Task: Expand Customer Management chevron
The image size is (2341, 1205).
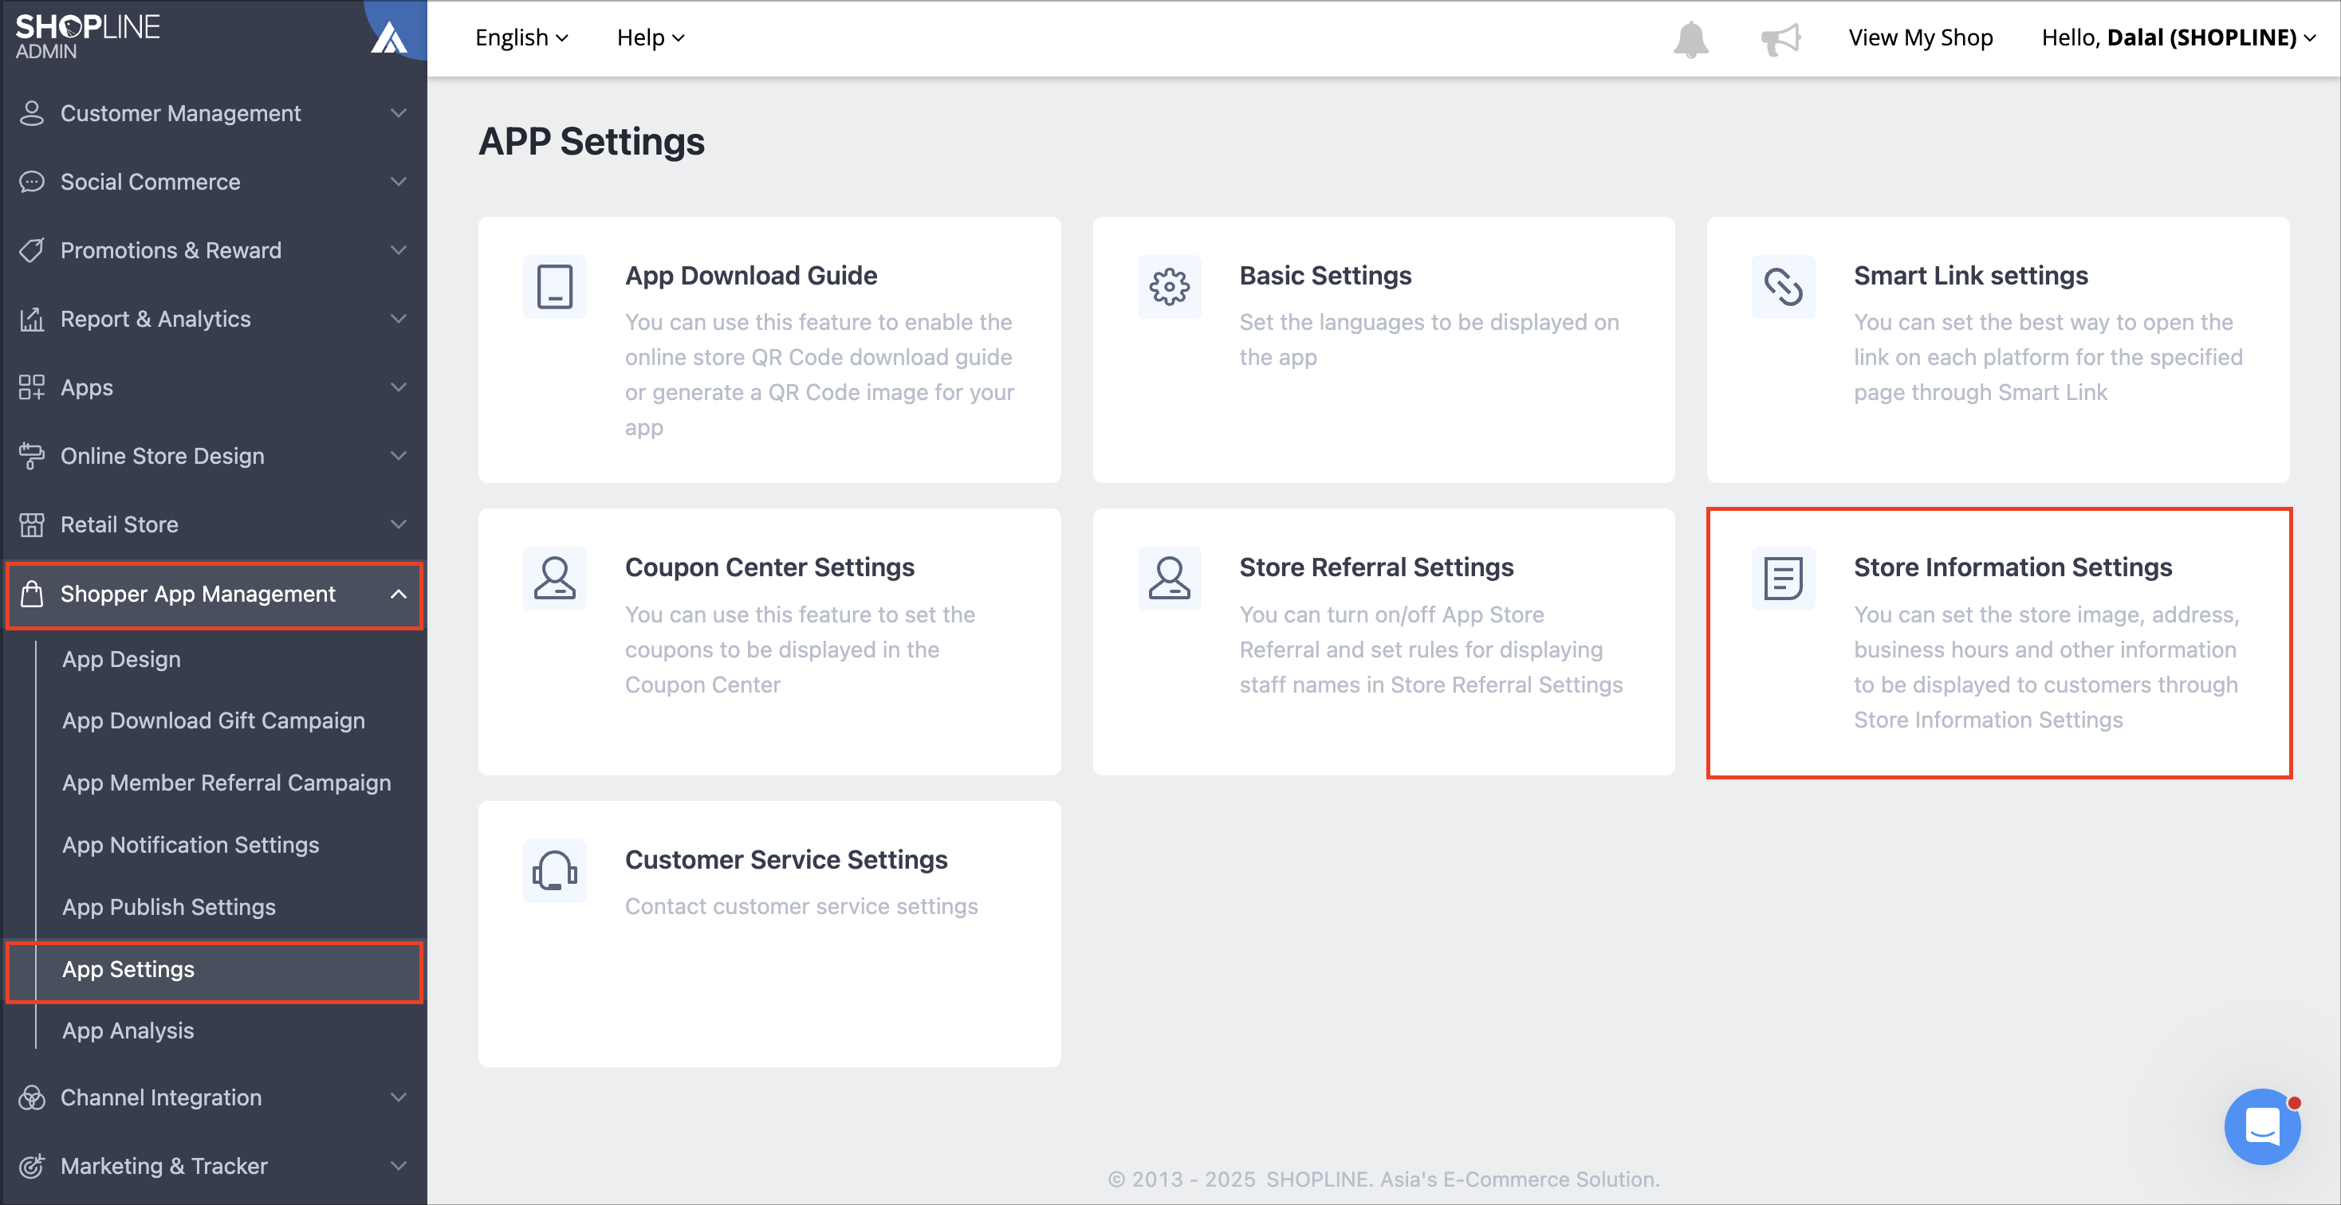Action: [x=398, y=112]
